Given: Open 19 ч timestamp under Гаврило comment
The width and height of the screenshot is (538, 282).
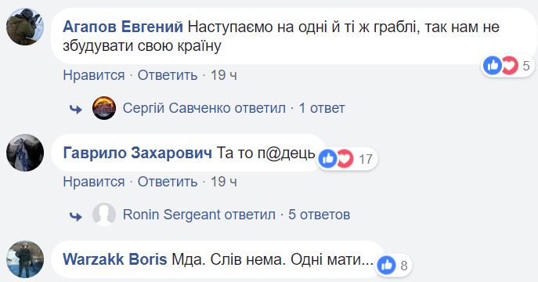Looking at the screenshot, I should (224, 182).
